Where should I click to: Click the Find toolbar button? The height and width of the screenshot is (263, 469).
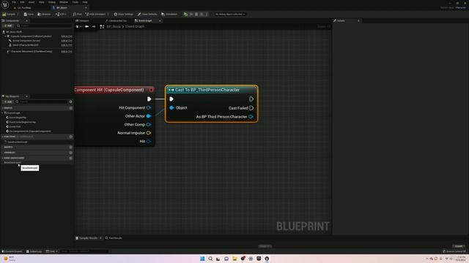click(77, 14)
